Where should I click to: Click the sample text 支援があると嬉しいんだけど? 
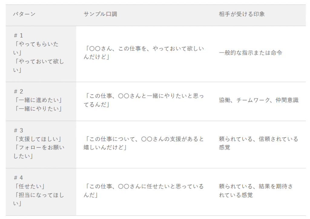click(x=144, y=143)
